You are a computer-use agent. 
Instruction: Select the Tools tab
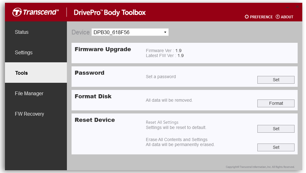tap(22, 73)
